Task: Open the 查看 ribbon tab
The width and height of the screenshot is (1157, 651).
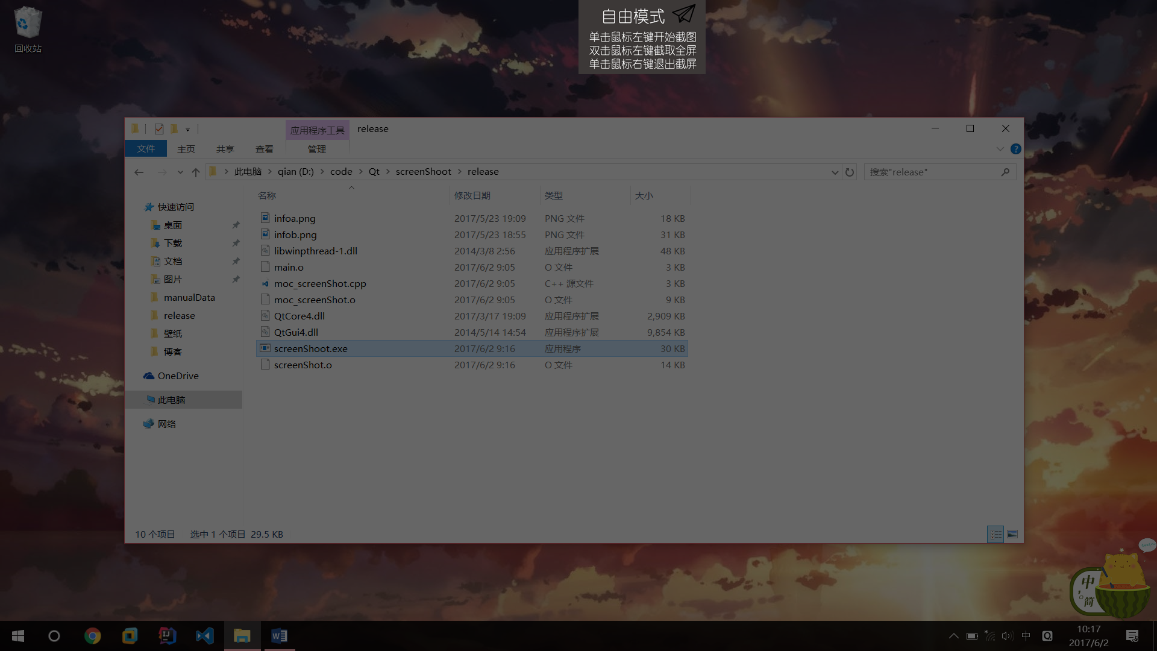Action: (264, 149)
